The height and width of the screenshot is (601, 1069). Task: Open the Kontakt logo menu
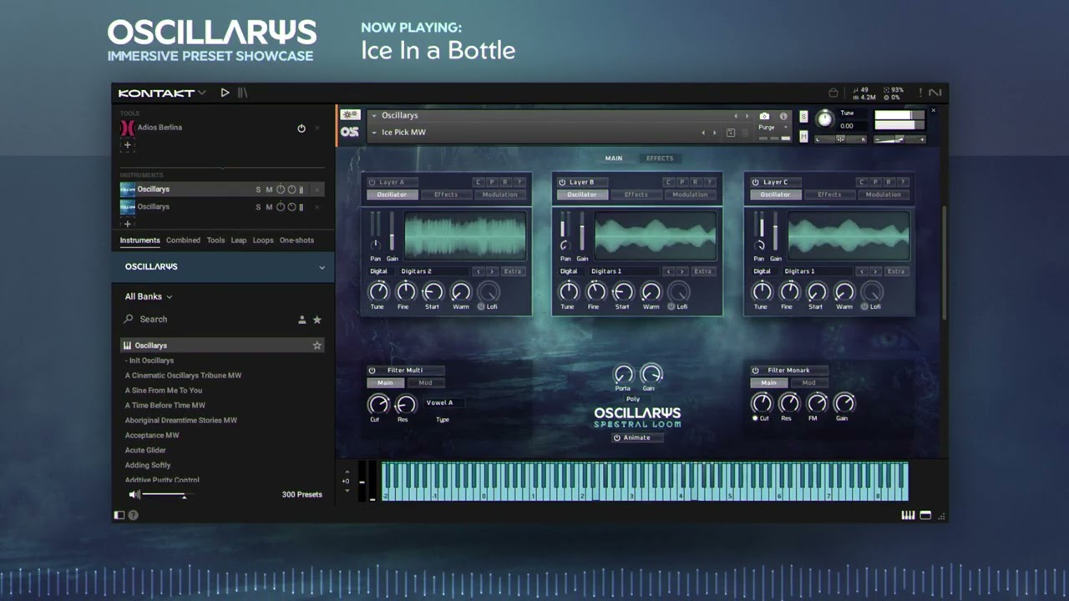(161, 93)
